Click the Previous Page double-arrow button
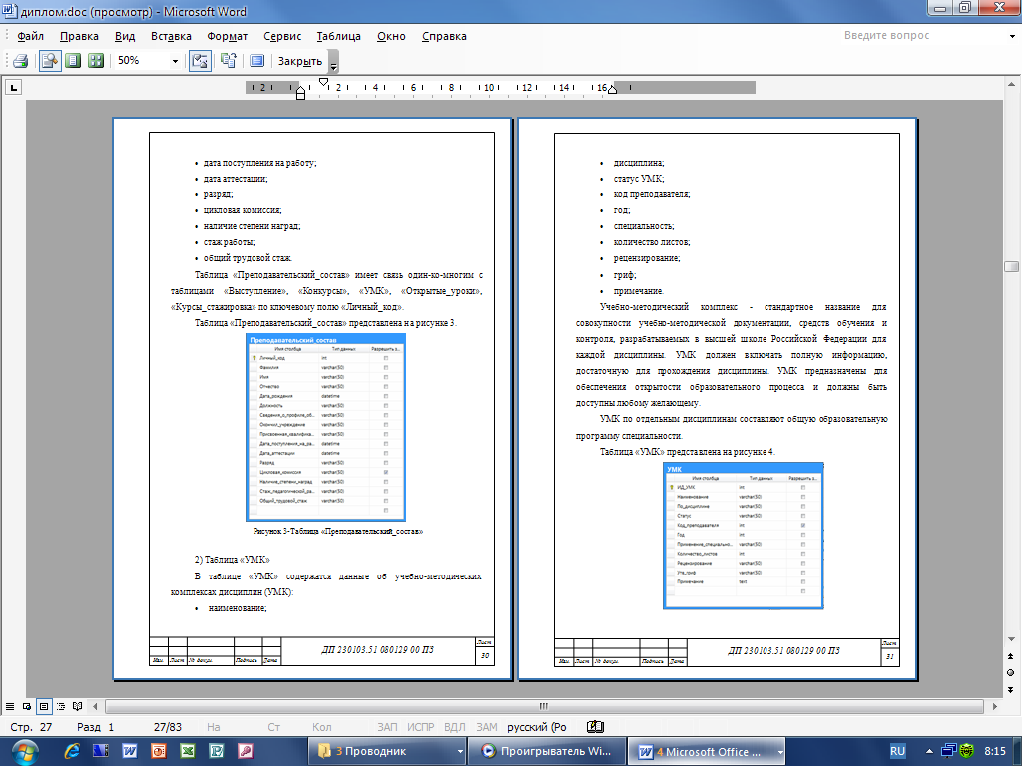The image size is (1022, 766). [1011, 656]
